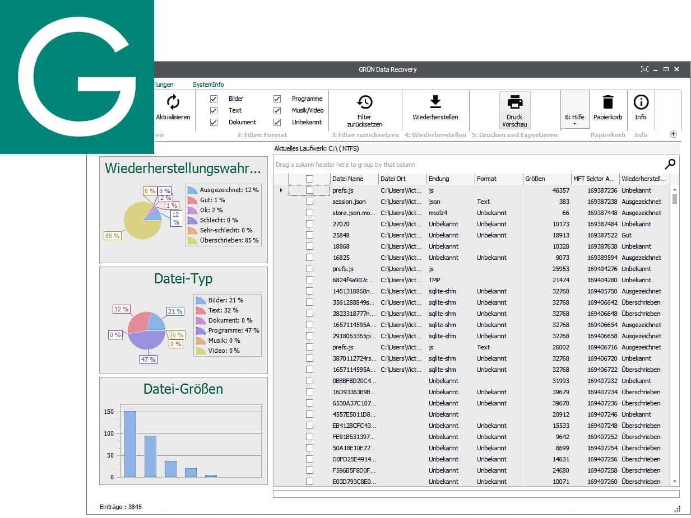Viewport: 691px width, 518px height.
Task: Select the header select-all checkbox
Action: coord(309,179)
